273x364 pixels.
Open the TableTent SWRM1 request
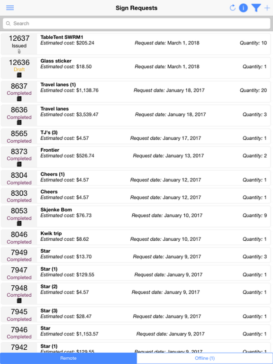(136, 44)
